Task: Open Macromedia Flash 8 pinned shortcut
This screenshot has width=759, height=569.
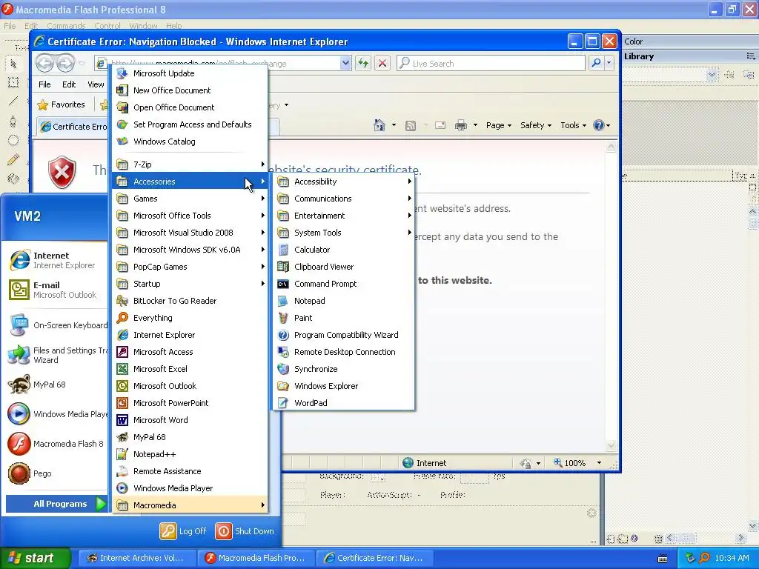Action: point(57,444)
